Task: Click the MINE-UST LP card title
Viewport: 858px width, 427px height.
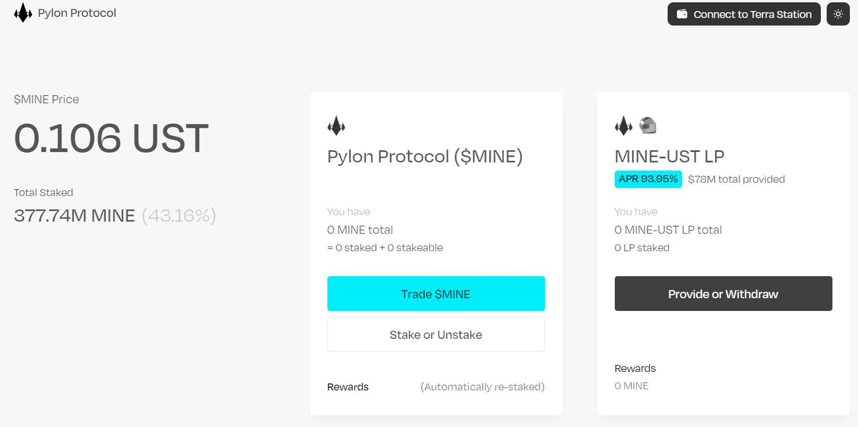Action: (x=669, y=156)
